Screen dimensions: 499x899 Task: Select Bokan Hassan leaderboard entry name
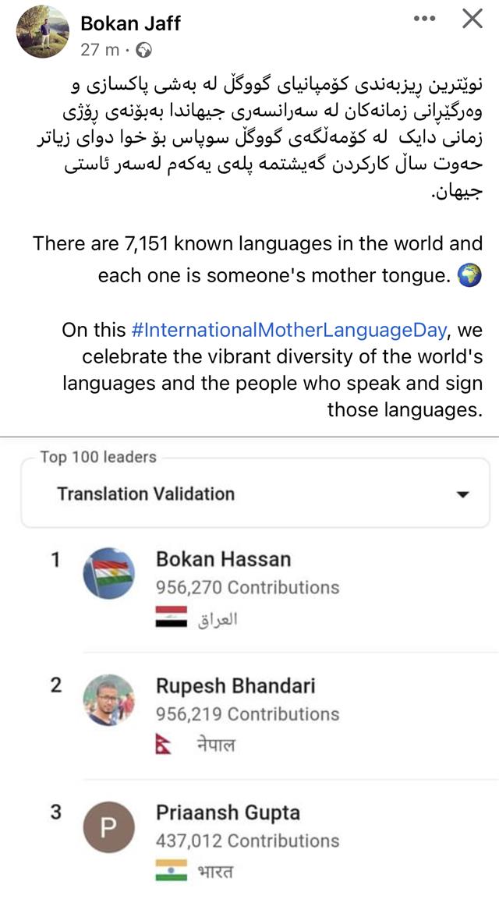pyautogui.click(x=223, y=559)
